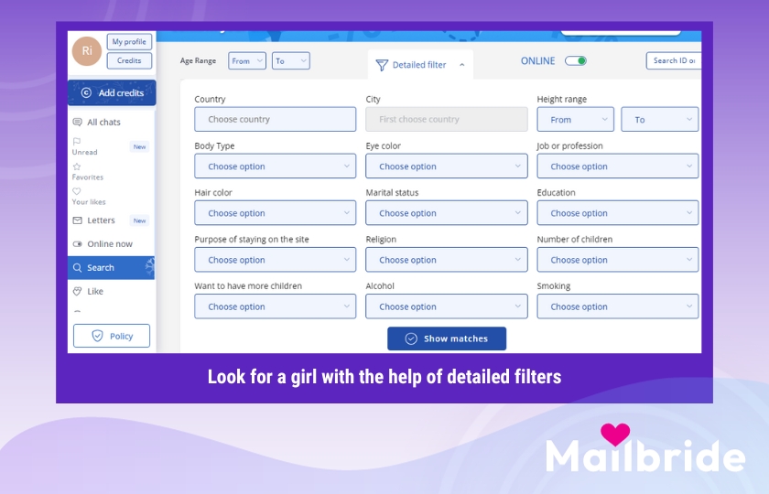Open Your likes in the sidebar
769x494 pixels.
tap(111, 196)
